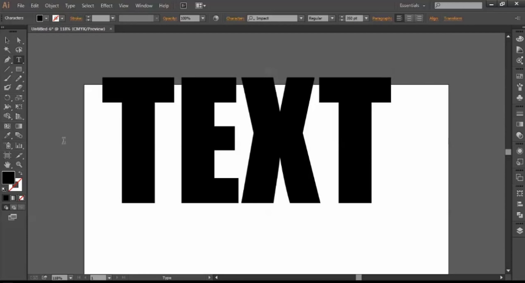The image size is (525, 283).
Task: Set fill mode to Gradient
Action: [x=14, y=198]
